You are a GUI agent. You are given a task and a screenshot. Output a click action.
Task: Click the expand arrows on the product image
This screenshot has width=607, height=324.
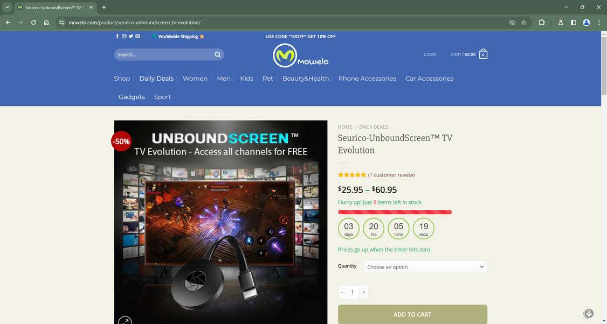[x=125, y=320]
